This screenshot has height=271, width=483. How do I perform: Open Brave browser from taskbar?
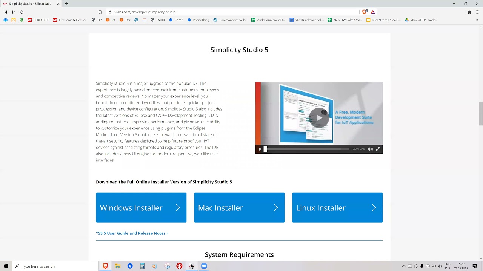point(105,266)
